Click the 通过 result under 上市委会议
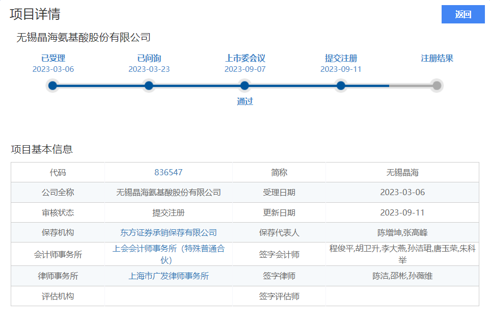This screenshot has width=490, height=323. click(x=245, y=101)
